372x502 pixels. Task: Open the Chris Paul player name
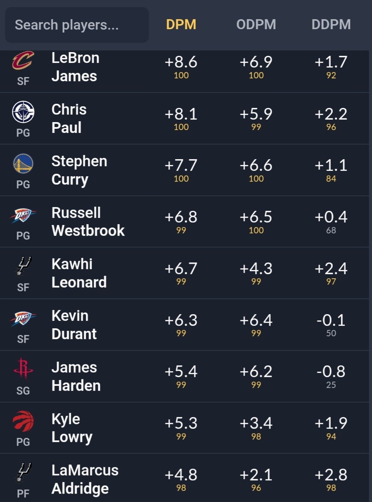point(69,118)
